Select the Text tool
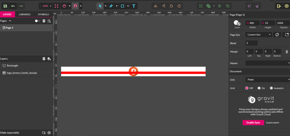This screenshot has height=136, width=290. pos(134,6)
